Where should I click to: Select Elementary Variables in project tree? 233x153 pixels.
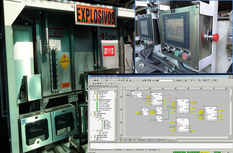[104, 101]
